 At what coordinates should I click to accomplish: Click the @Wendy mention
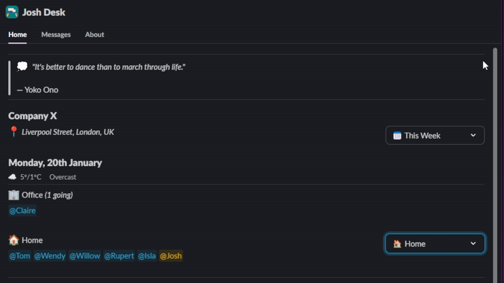pyautogui.click(x=50, y=256)
